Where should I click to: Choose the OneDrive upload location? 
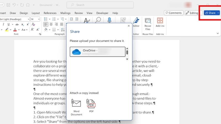(x=98, y=52)
